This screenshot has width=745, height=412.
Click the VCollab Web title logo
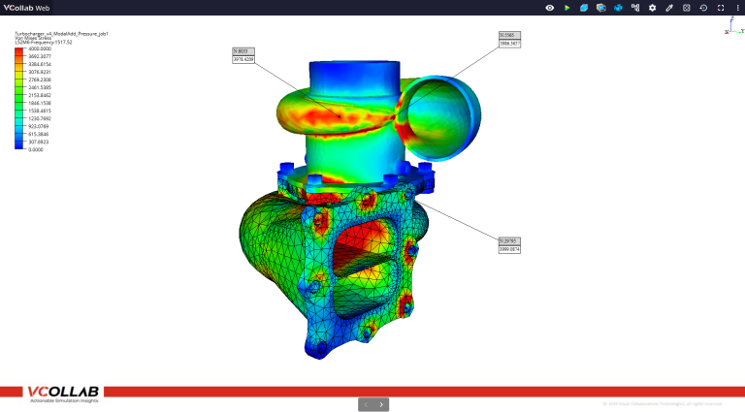click(26, 8)
